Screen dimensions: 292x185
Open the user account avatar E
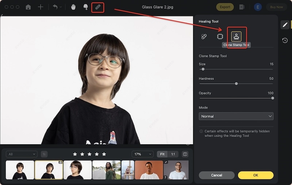258,7
